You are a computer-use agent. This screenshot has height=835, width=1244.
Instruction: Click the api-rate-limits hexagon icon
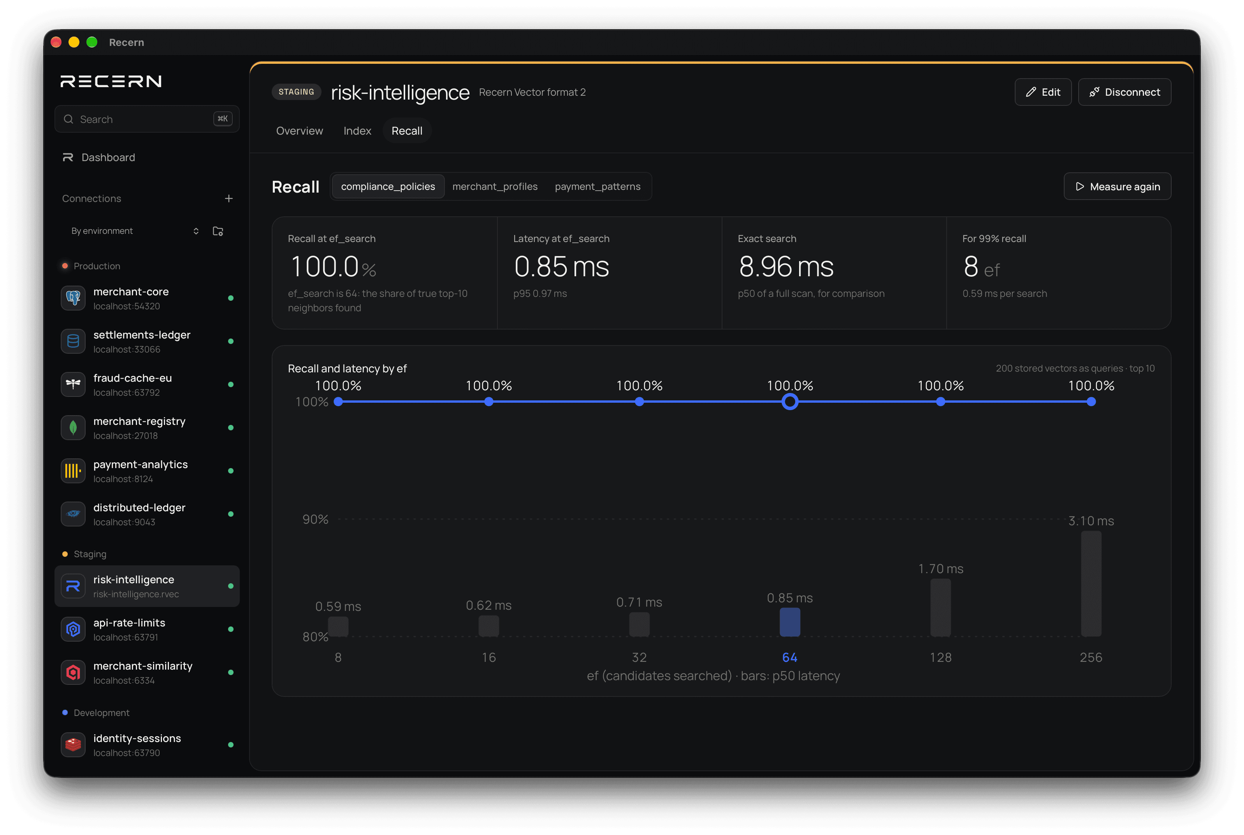coord(73,630)
